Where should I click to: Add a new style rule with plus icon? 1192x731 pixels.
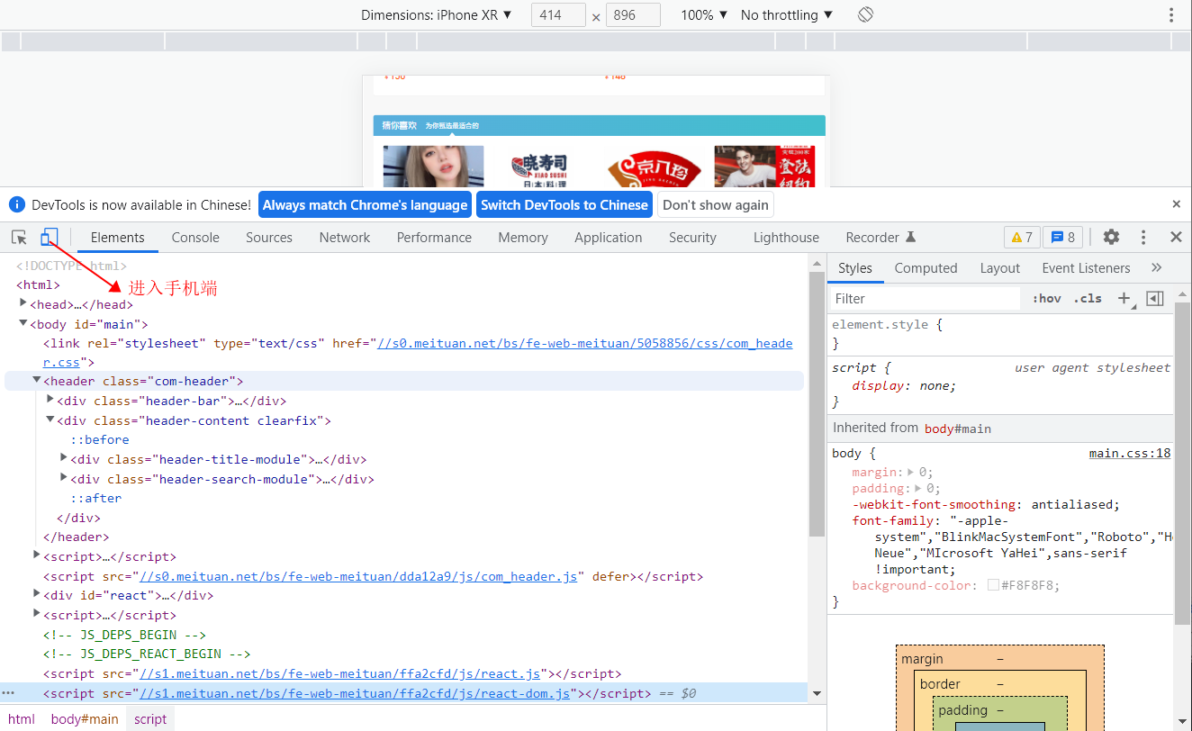(1124, 298)
